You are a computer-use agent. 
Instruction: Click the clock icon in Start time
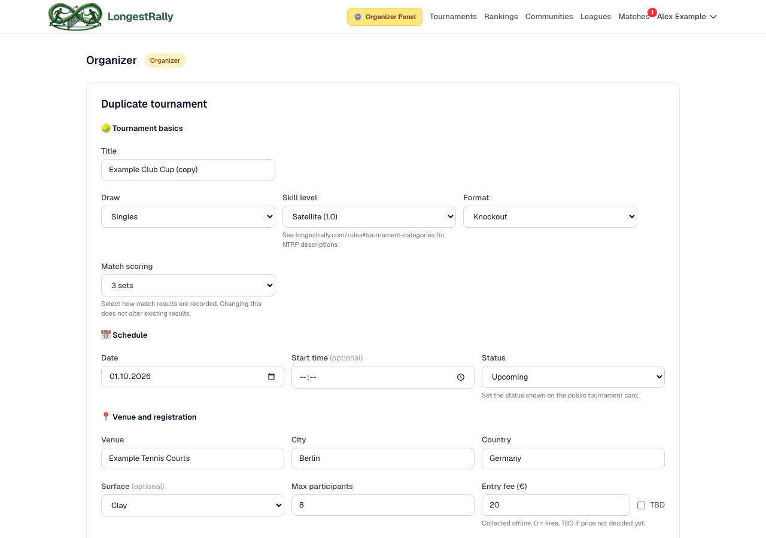click(x=461, y=377)
